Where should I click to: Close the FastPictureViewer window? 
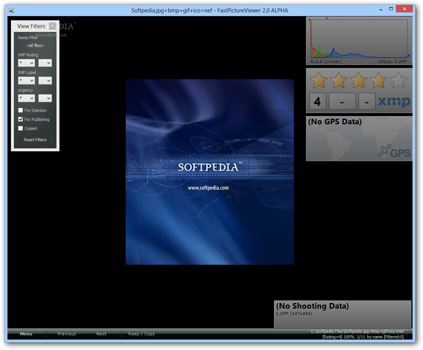(x=405, y=9)
